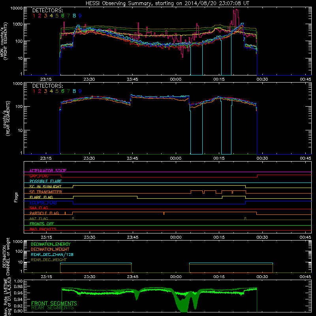Click detector 4 label in rear segments legend
Viewport: 316px width, 316px height.
coord(51,91)
